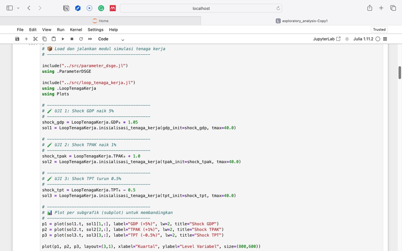Paste cell from clipboard
The image size is (402, 251).
coord(54,39)
